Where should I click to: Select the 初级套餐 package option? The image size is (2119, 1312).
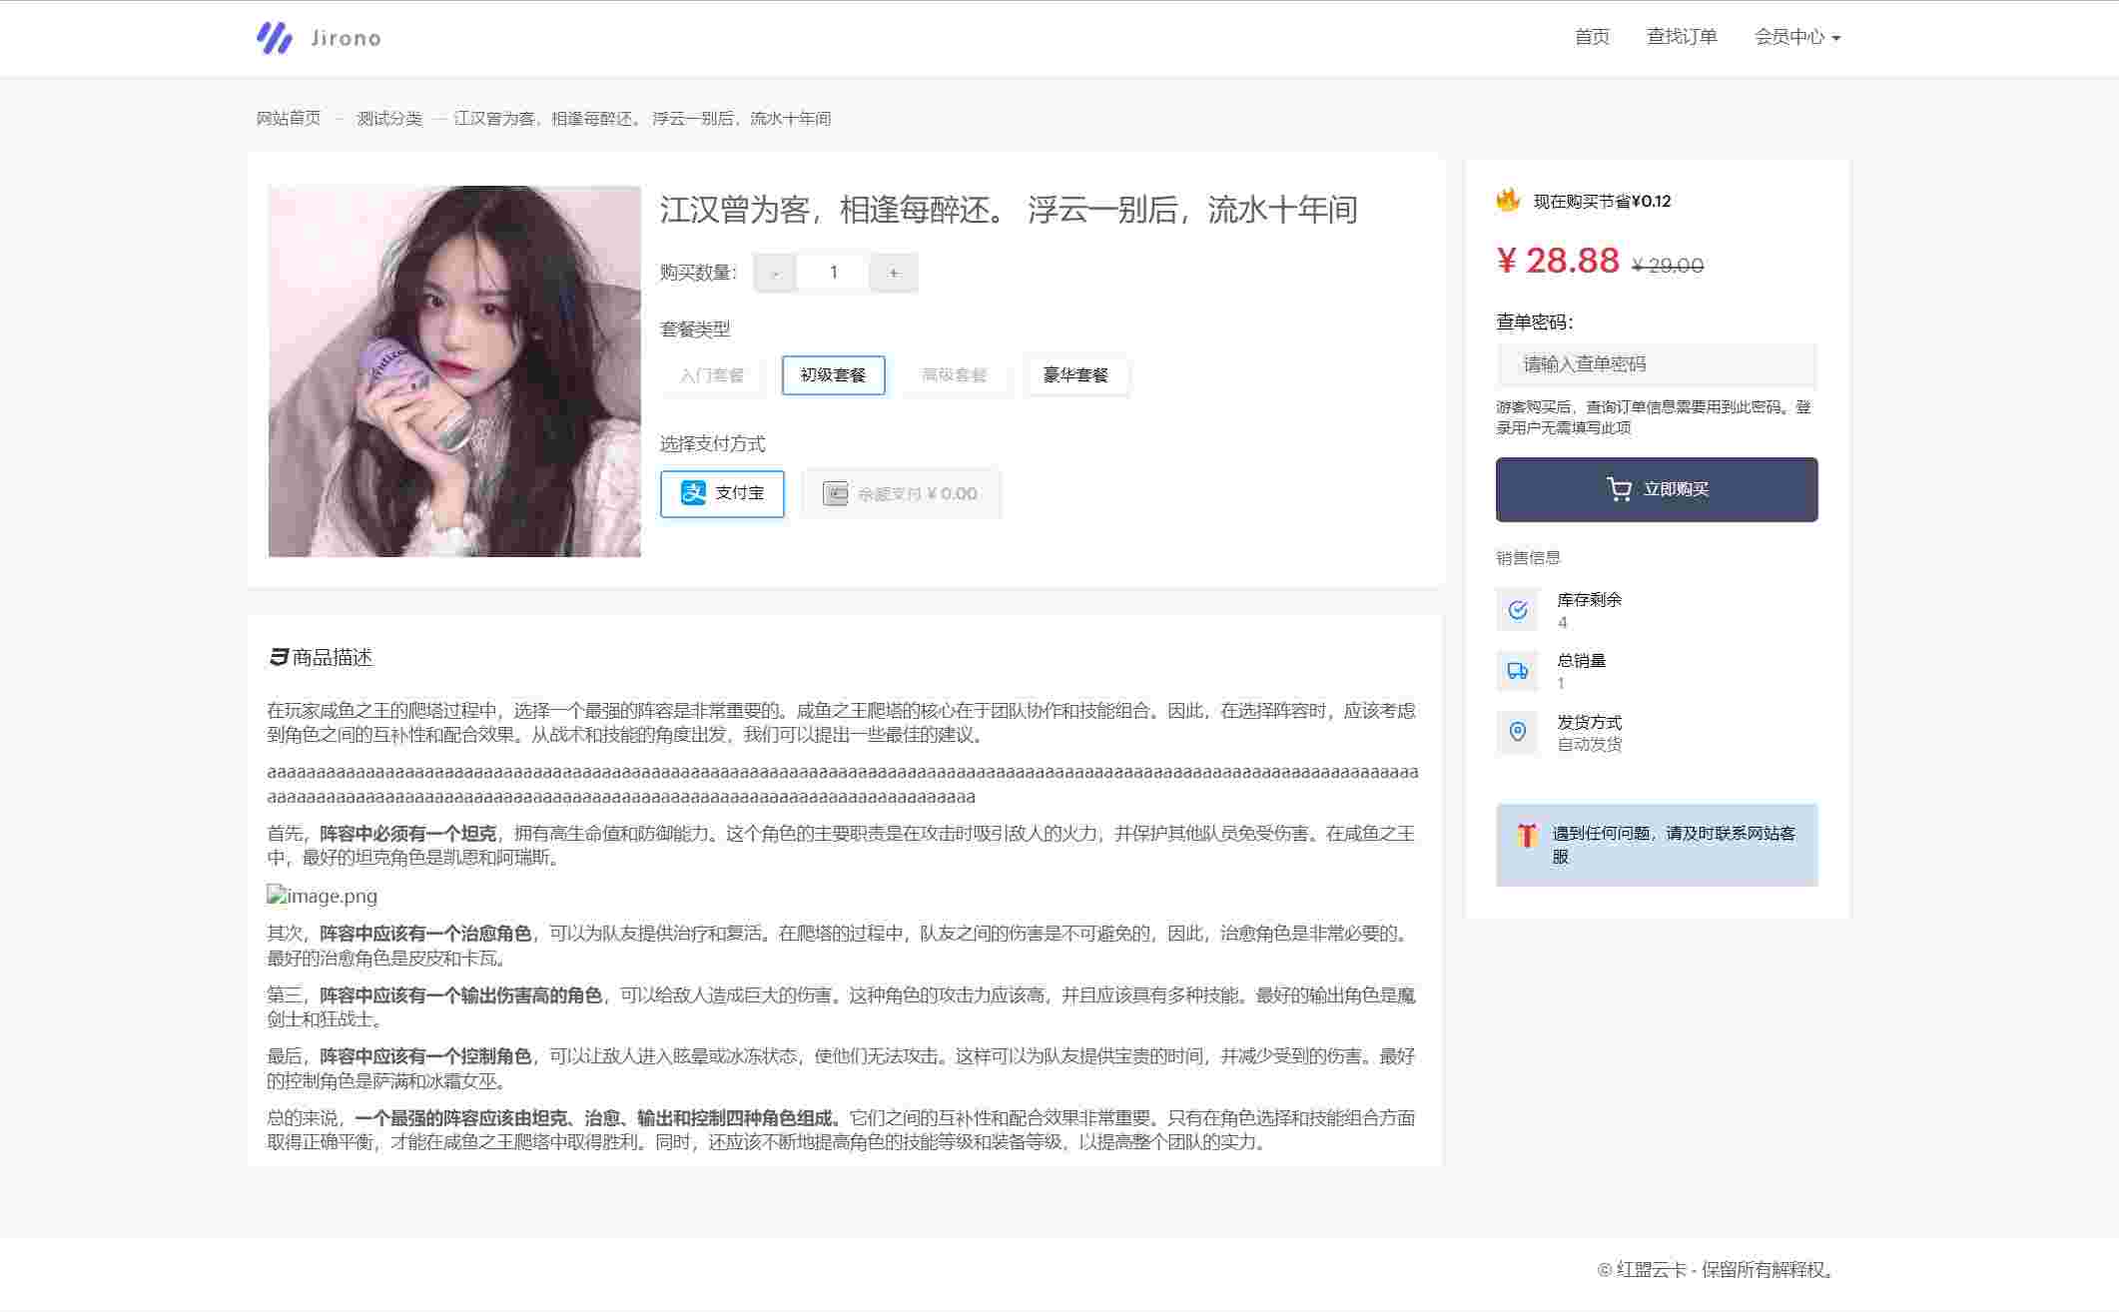pos(834,375)
